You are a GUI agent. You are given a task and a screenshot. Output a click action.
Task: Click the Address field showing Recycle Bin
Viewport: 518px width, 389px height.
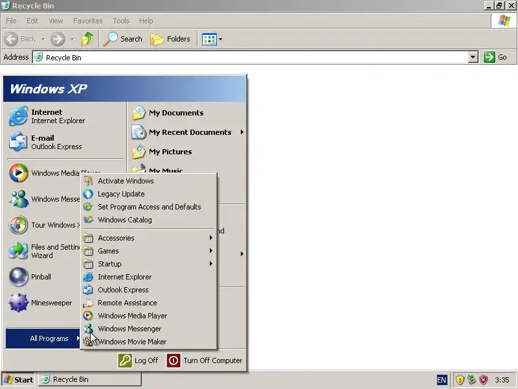click(250, 57)
